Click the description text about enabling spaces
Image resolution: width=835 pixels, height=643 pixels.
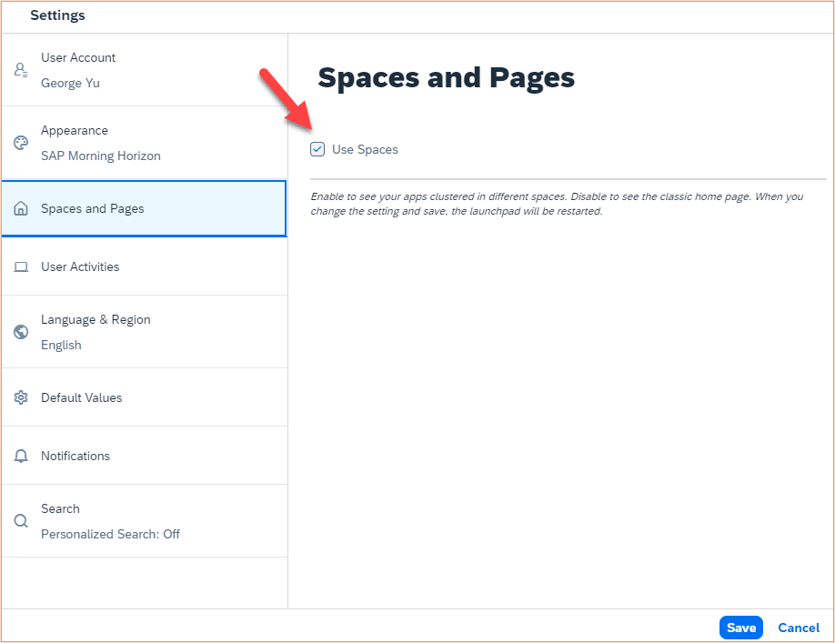557,204
